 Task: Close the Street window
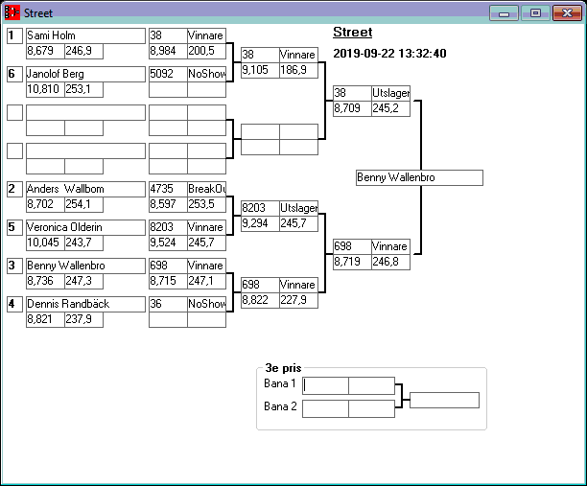coord(566,13)
